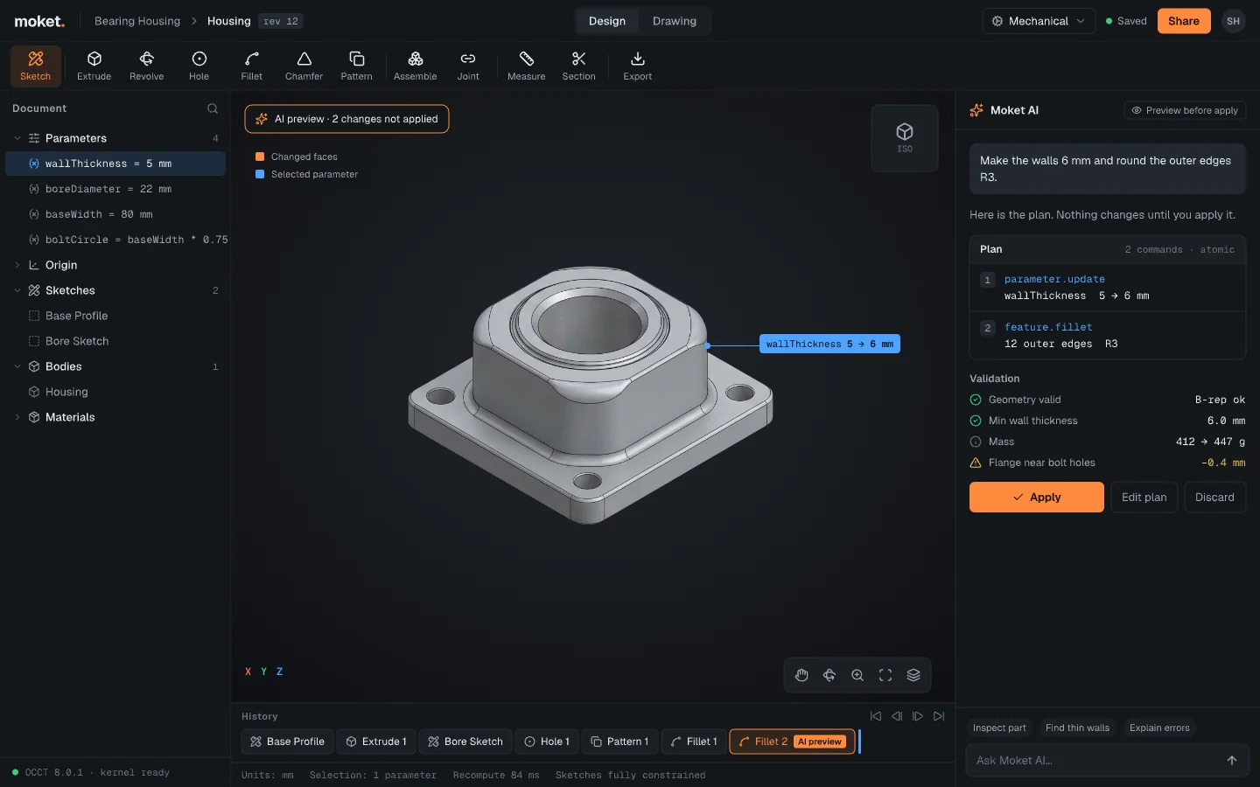Image resolution: width=1260 pixels, height=787 pixels.
Task: Select the Sketch tool
Action: point(35,66)
